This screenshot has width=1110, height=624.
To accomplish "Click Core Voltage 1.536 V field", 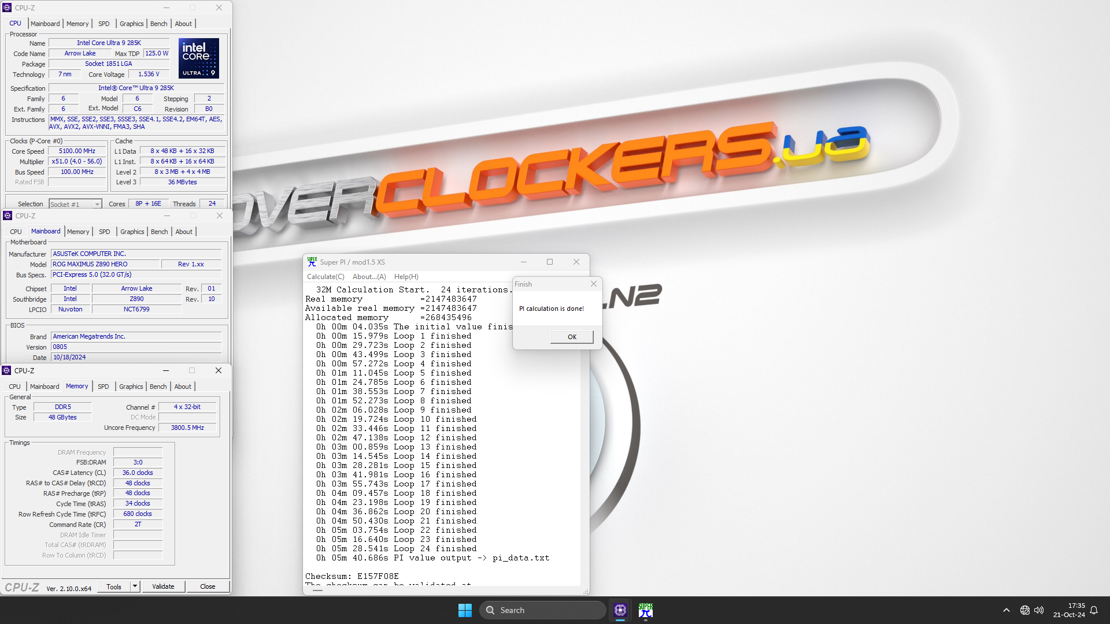I will [149, 74].
